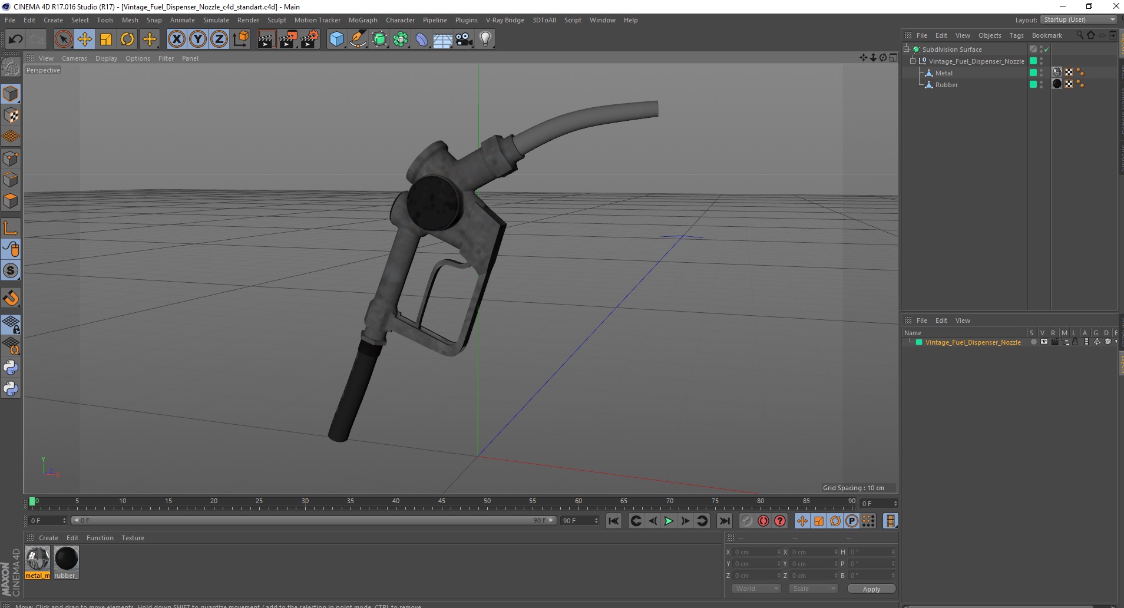Screen dimensions: 1124x608
Task: Add a Camera object
Action: coord(464,39)
